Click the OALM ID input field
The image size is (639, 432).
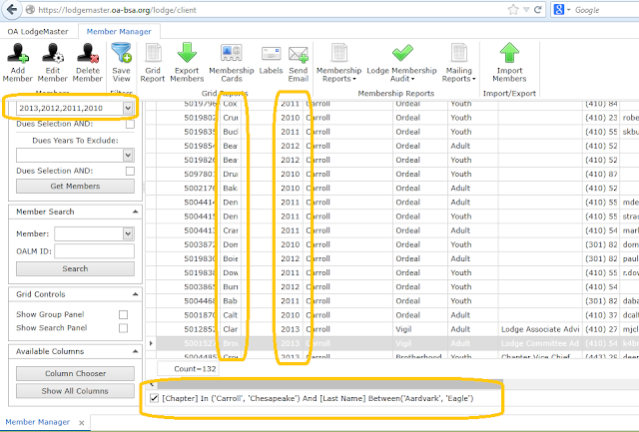coord(95,250)
